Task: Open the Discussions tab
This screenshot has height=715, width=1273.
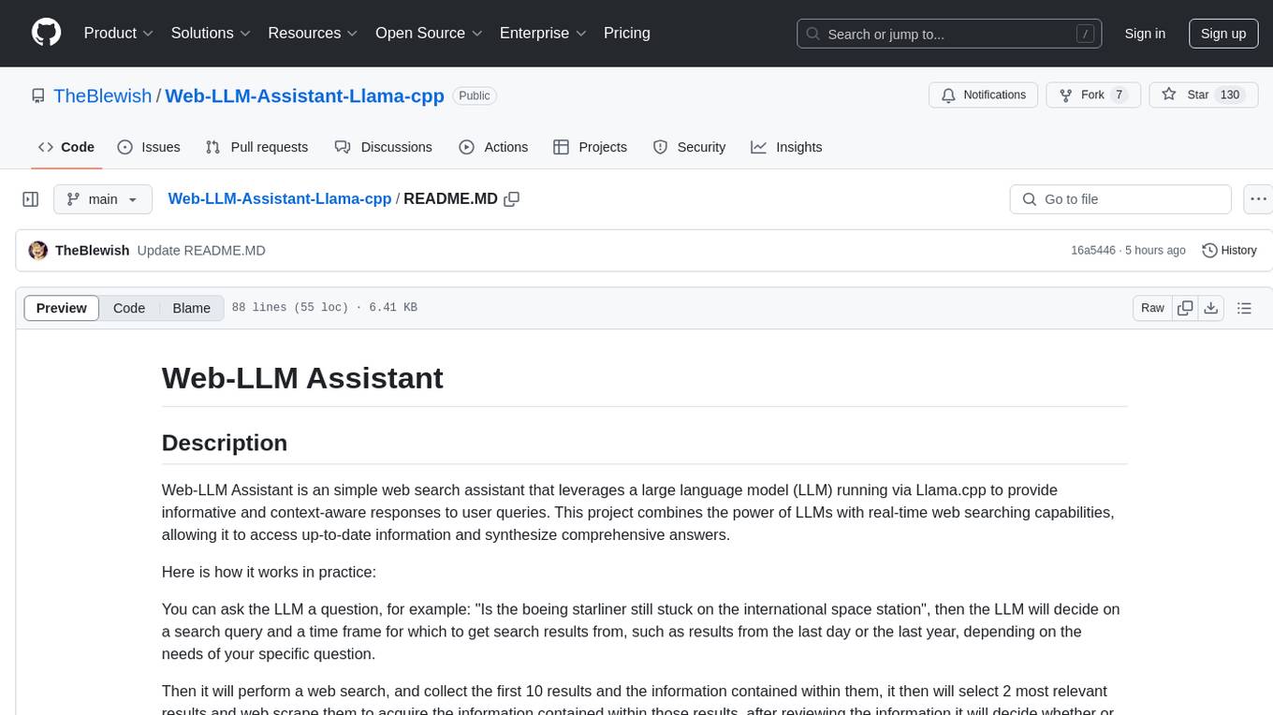Action: (384, 147)
